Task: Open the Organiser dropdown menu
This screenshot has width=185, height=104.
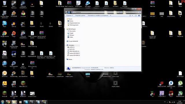Action: [x=69, y=16]
